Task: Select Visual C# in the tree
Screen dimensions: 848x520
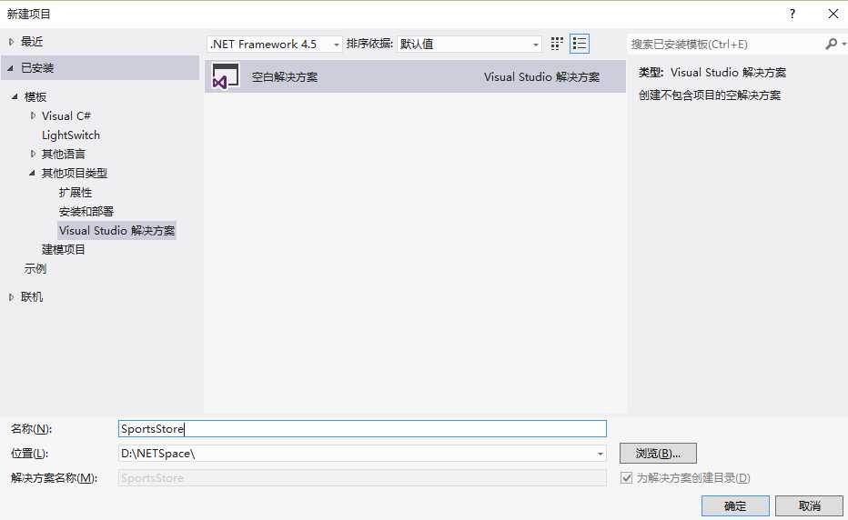Action: [66, 115]
